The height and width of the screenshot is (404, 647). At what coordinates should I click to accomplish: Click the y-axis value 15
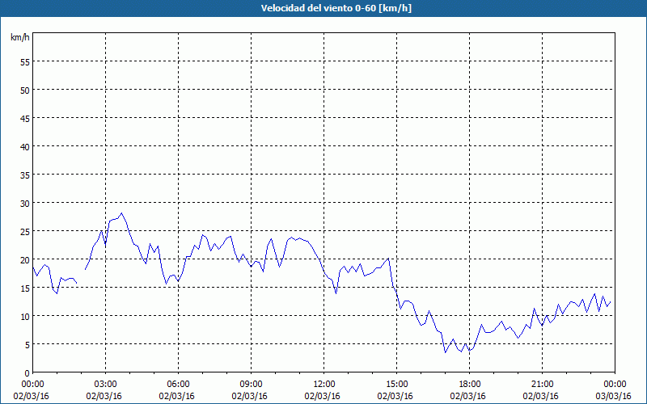point(24,288)
